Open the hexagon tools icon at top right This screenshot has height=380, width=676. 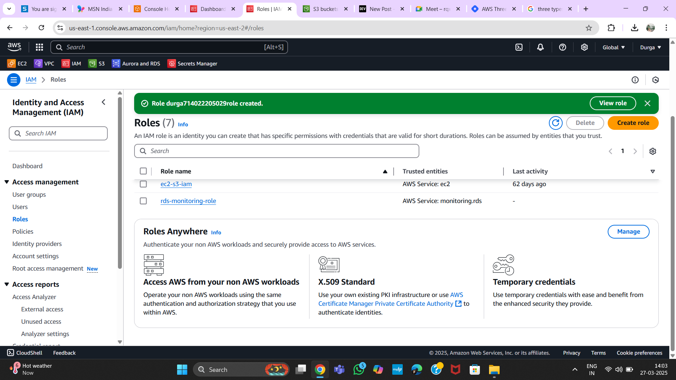click(x=656, y=80)
